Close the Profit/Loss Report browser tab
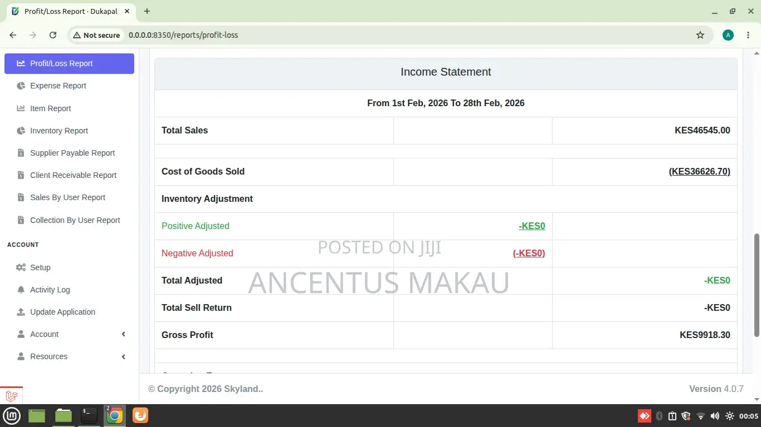The image size is (761, 427). [x=128, y=11]
